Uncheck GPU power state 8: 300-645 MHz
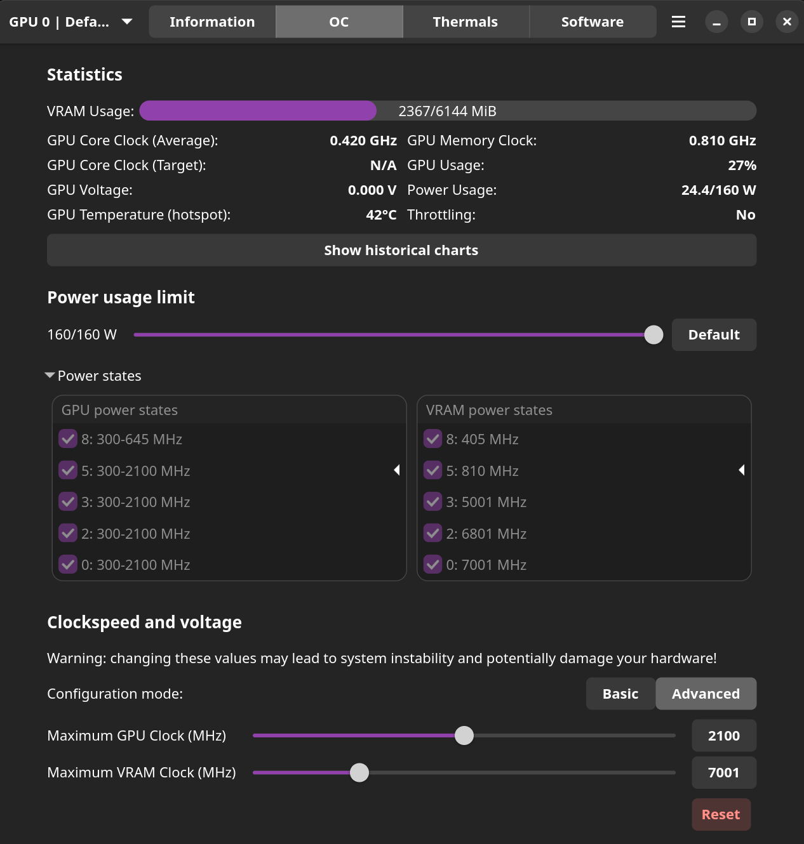Screen dimensions: 804x844 (68, 439)
